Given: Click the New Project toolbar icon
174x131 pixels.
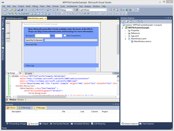Looking at the screenshot, I should (x=5, y=10).
